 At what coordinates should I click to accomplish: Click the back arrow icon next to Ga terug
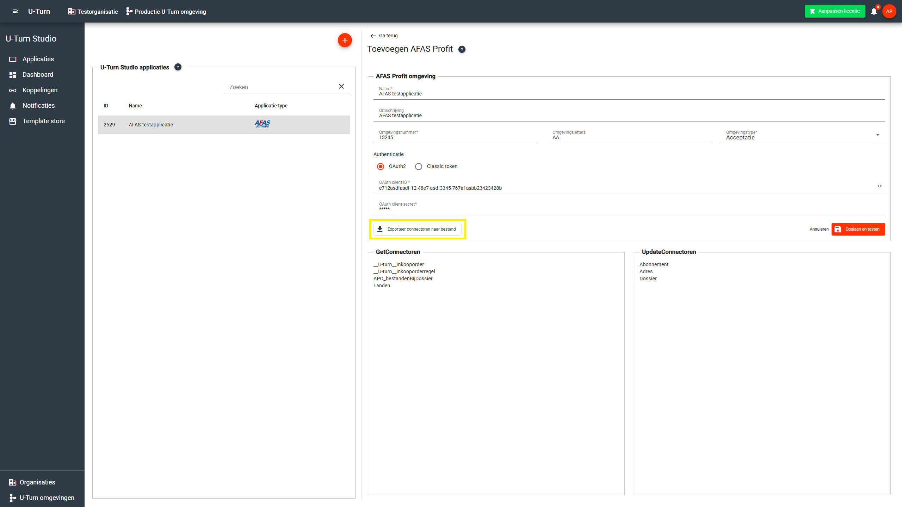[x=373, y=36]
